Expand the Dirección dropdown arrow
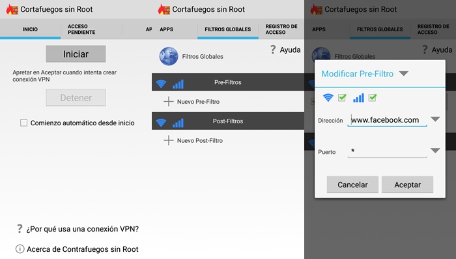 [x=435, y=119]
